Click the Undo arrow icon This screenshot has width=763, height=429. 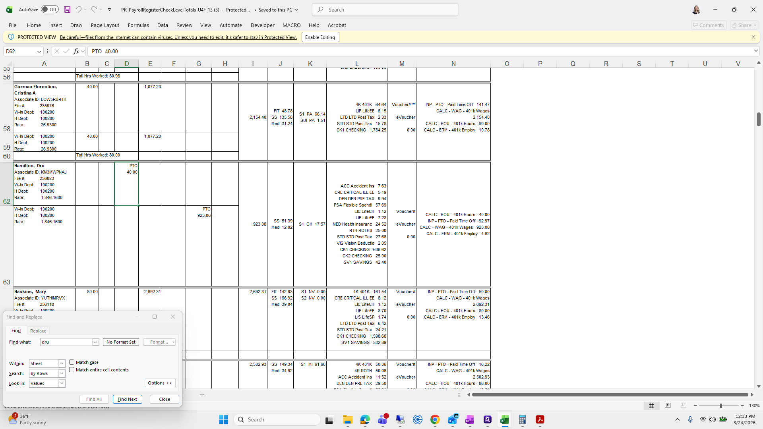point(78,10)
